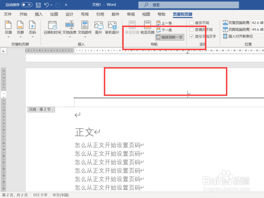The height and width of the screenshot is (198, 264).
Task: Open the 引用 (References) tab
Action: click(100, 14)
